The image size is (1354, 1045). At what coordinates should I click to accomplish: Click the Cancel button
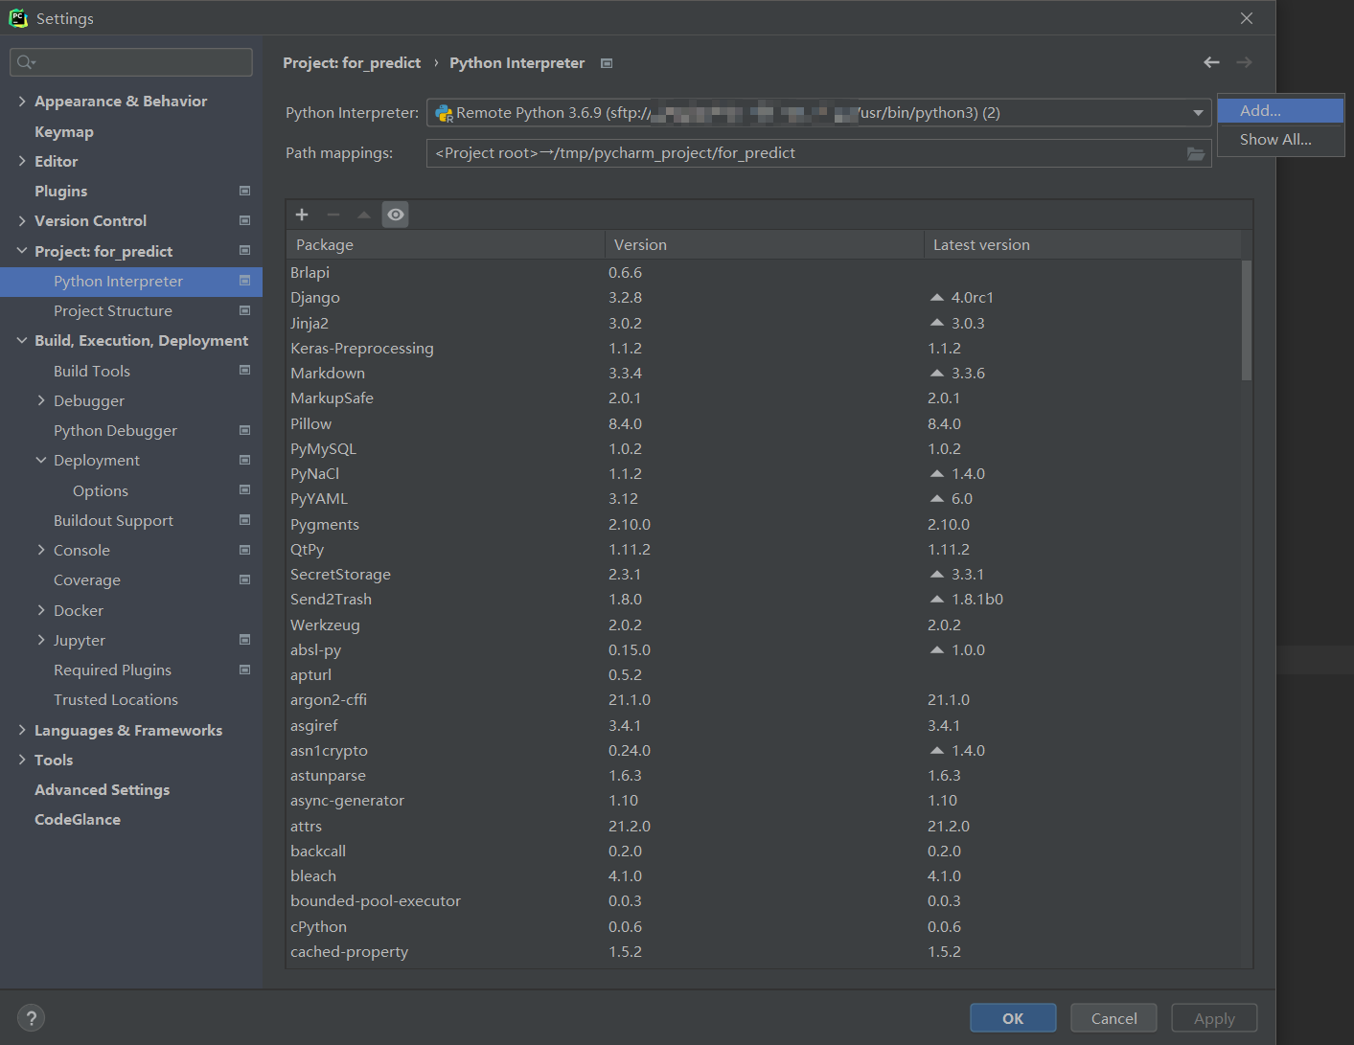pos(1113,1018)
